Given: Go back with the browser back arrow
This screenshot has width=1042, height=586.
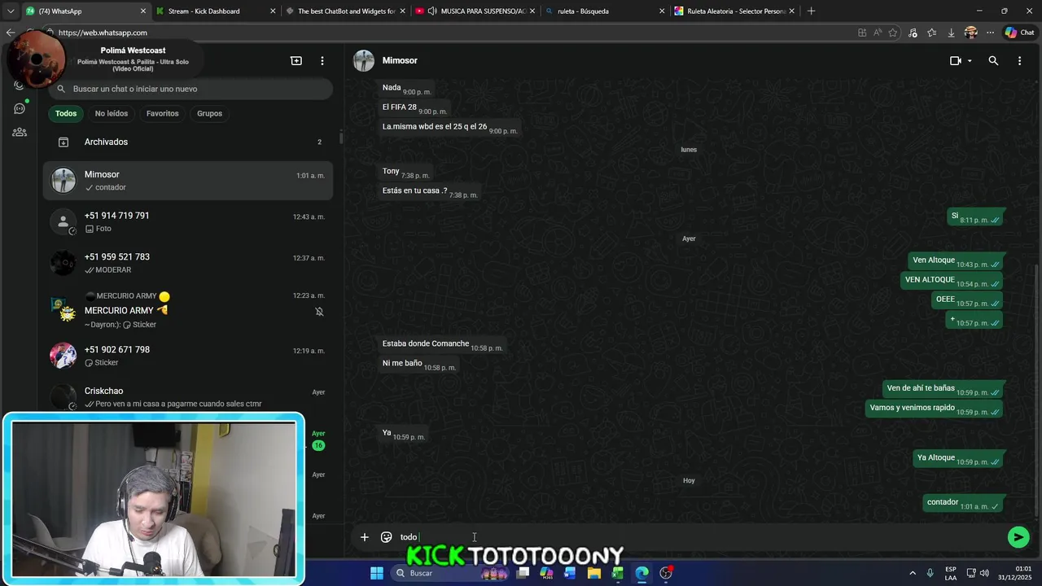Looking at the screenshot, I should click(x=11, y=33).
